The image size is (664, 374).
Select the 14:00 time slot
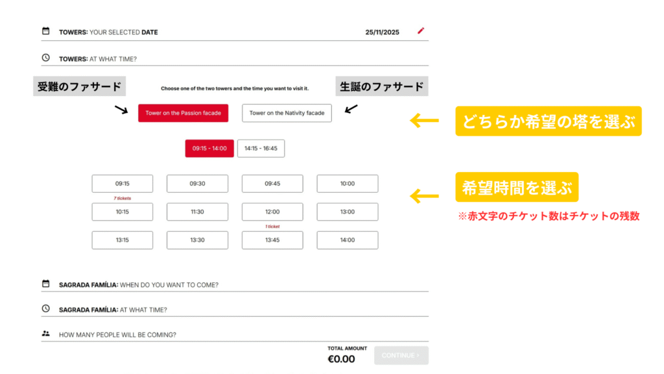(x=348, y=240)
